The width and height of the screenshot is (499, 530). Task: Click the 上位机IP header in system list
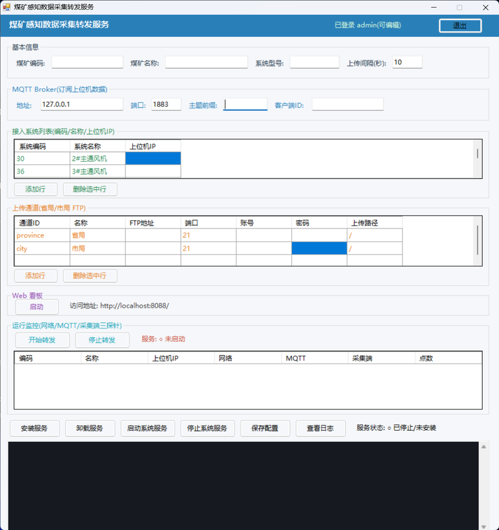(153, 146)
